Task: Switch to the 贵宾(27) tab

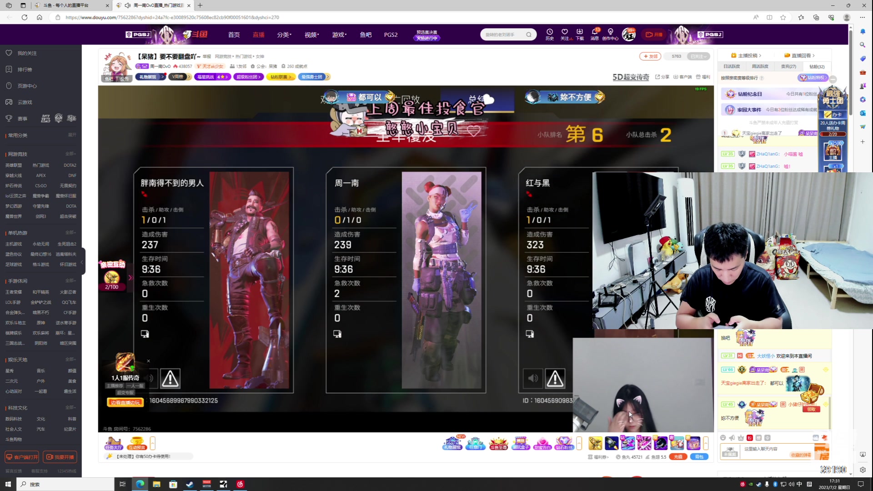Action: pyautogui.click(x=788, y=66)
